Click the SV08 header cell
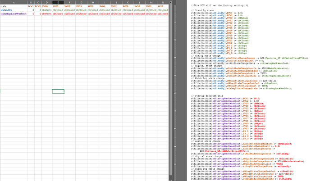 (x=128, y=6)
